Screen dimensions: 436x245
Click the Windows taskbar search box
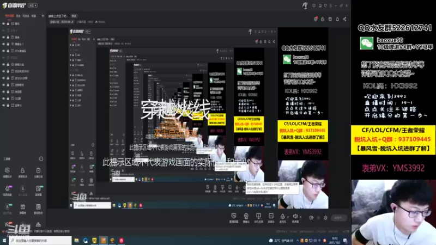point(40,240)
